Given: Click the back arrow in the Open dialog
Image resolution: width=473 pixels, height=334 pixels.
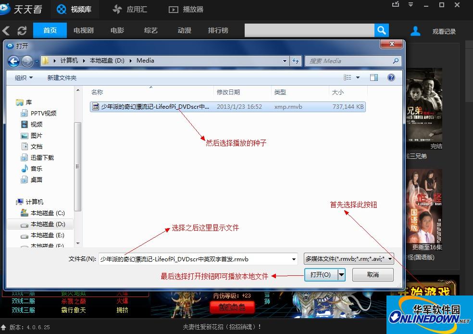Looking at the screenshot, I should click(14, 61).
